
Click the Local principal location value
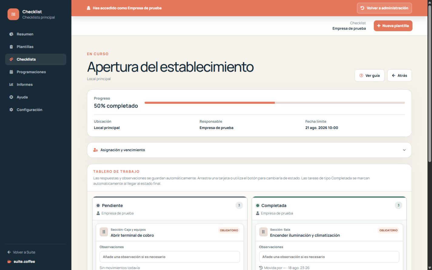[107, 128]
